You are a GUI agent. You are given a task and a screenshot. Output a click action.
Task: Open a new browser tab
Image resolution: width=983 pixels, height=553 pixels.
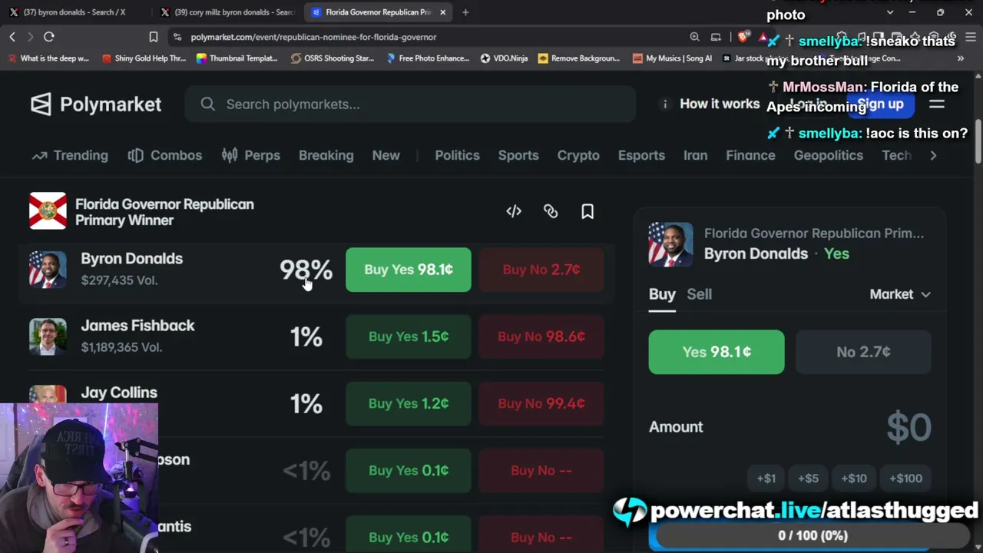[x=465, y=12]
